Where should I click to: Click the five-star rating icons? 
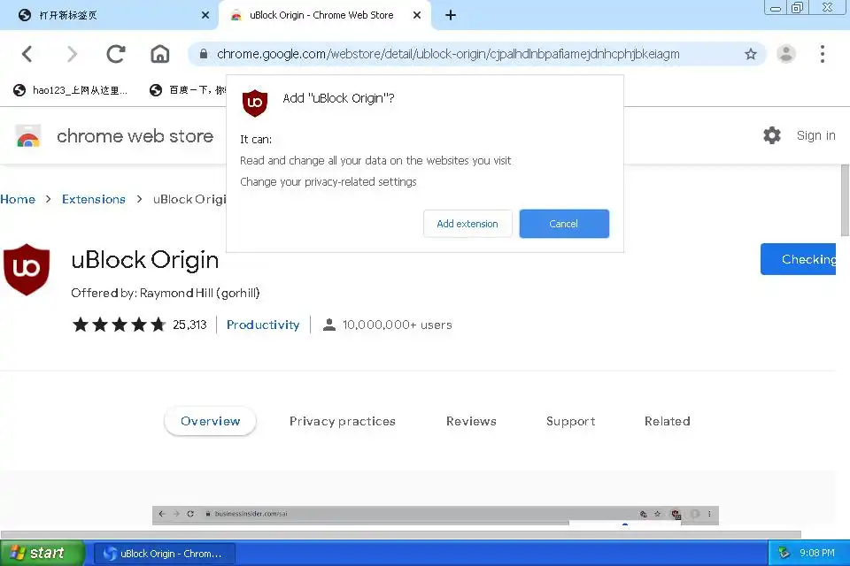click(119, 325)
